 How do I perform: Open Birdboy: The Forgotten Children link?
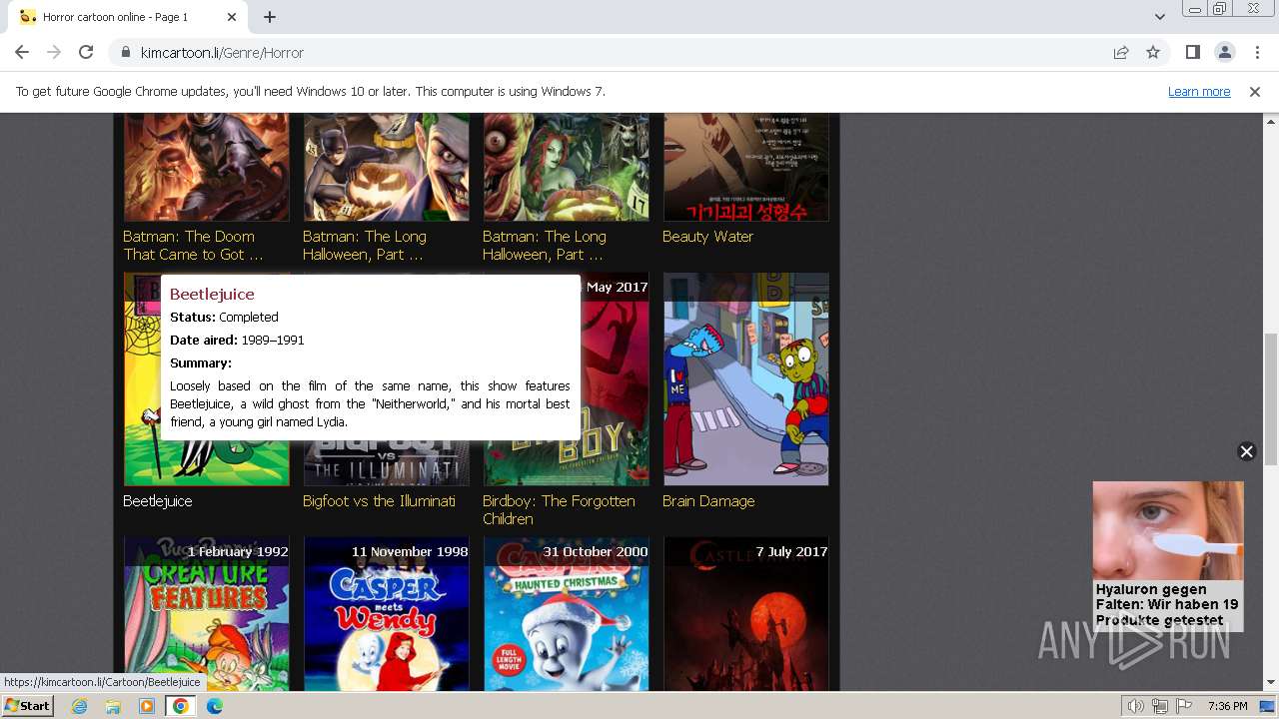(559, 510)
